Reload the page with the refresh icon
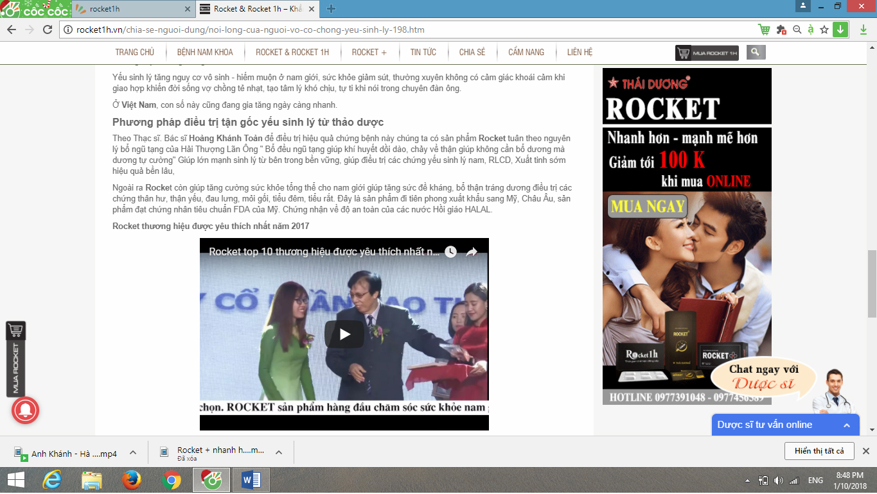This screenshot has width=877, height=494. pos(47,30)
